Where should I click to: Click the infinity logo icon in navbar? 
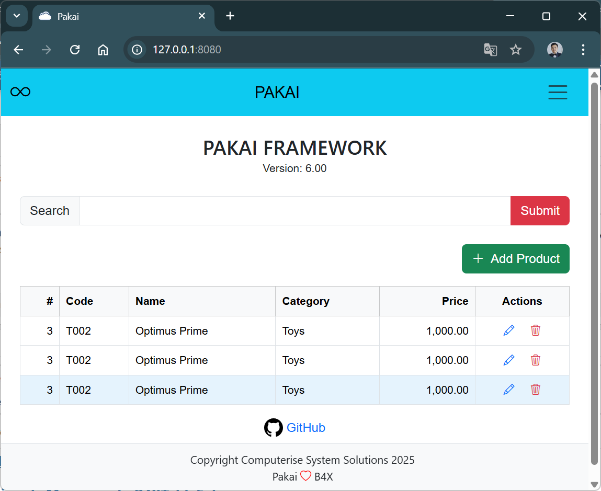pyautogui.click(x=20, y=92)
